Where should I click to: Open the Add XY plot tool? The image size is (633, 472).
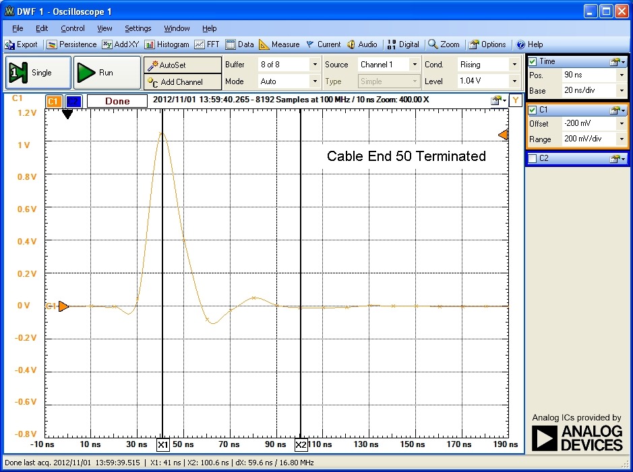pos(120,44)
